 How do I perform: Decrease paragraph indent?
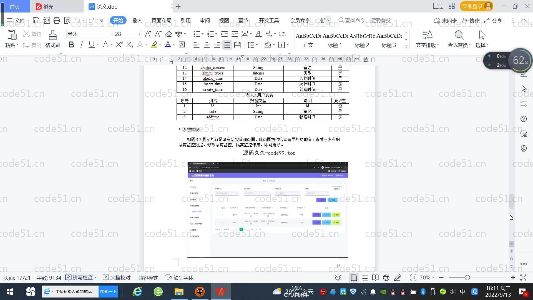pyautogui.click(x=224, y=34)
